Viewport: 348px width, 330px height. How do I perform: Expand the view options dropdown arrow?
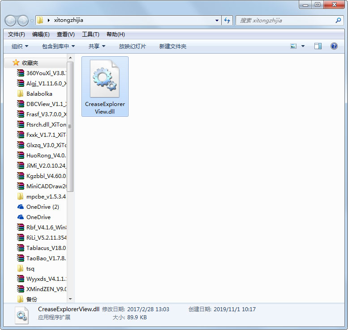(x=303, y=46)
